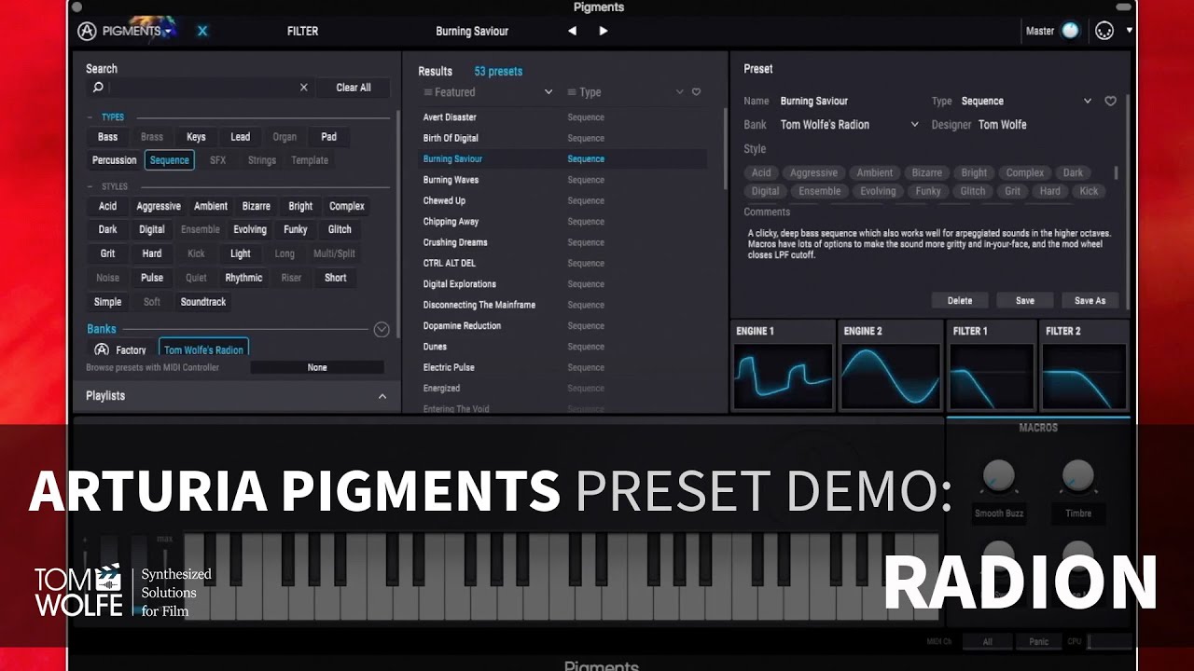Open the Bank dropdown for Tom Wolfe's Radion
The width and height of the screenshot is (1194, 671).
point(849,125)
